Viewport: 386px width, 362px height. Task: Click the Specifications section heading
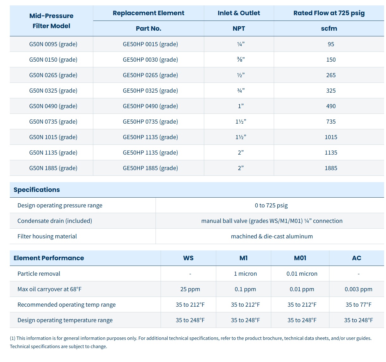(37, 190)
